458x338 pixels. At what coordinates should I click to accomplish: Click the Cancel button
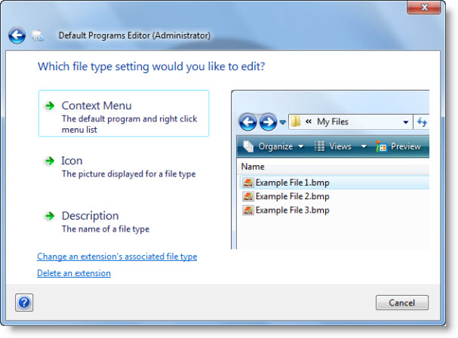click(x=402, y=303)
